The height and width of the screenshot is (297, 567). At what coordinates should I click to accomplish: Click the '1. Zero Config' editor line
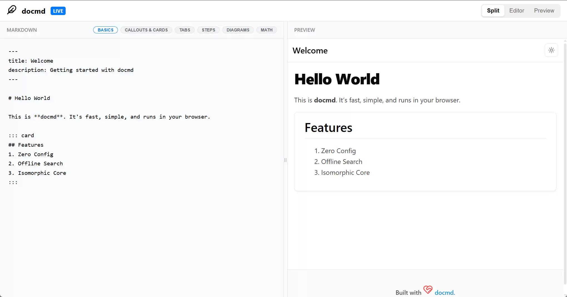[x=31, y=154]
